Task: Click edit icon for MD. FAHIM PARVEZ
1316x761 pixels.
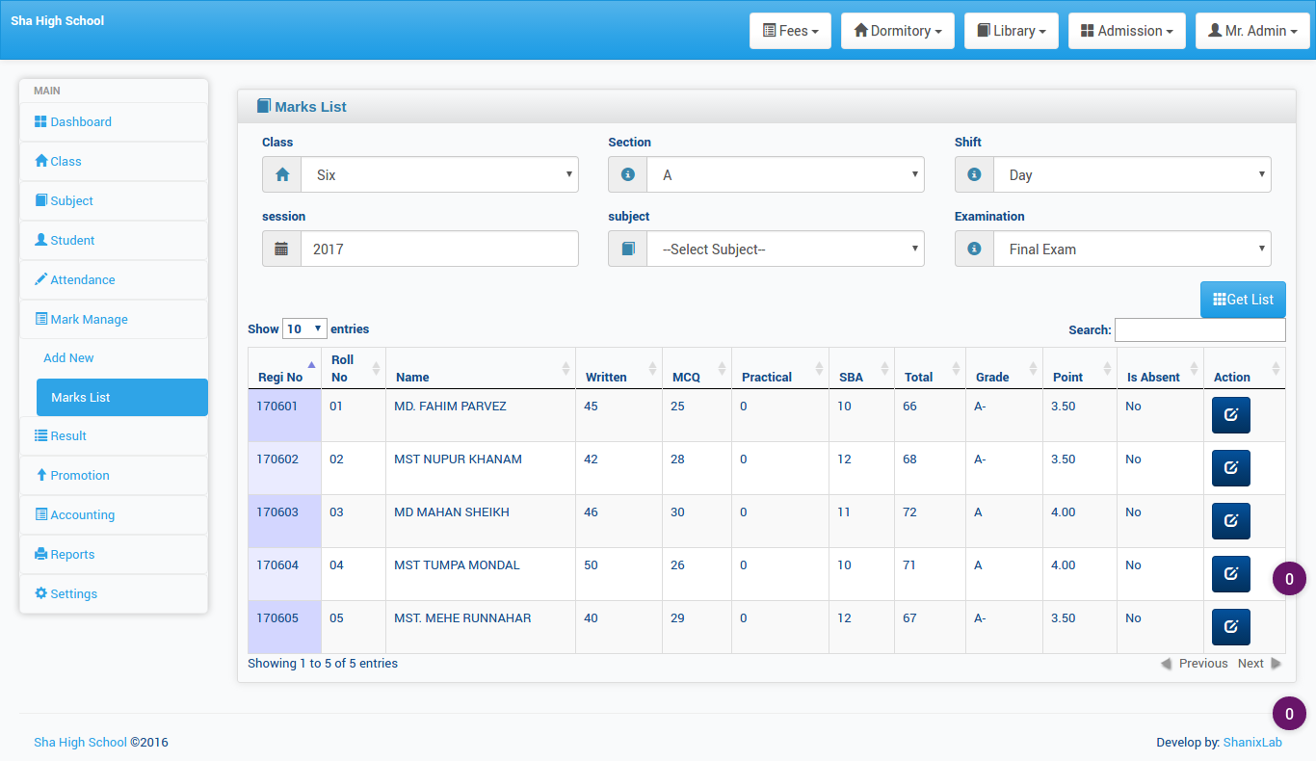Action: click(1230, 415)
